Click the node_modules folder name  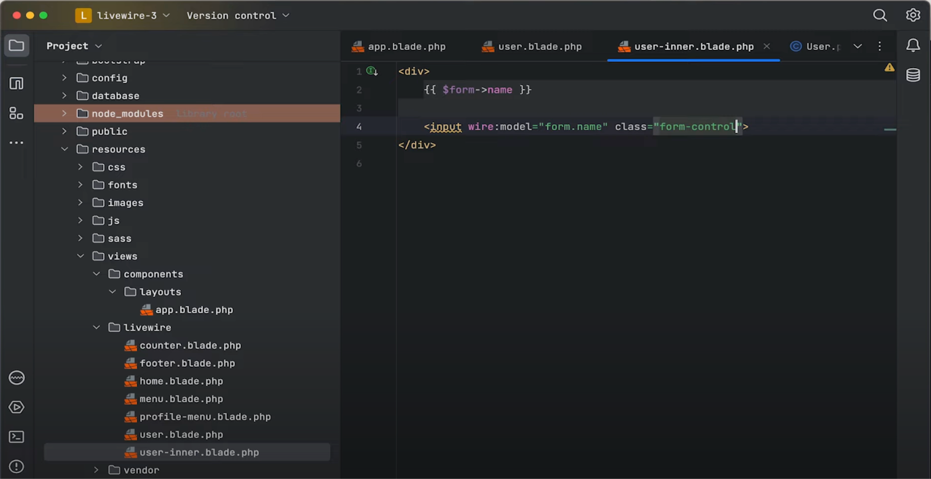pos(127,114)
